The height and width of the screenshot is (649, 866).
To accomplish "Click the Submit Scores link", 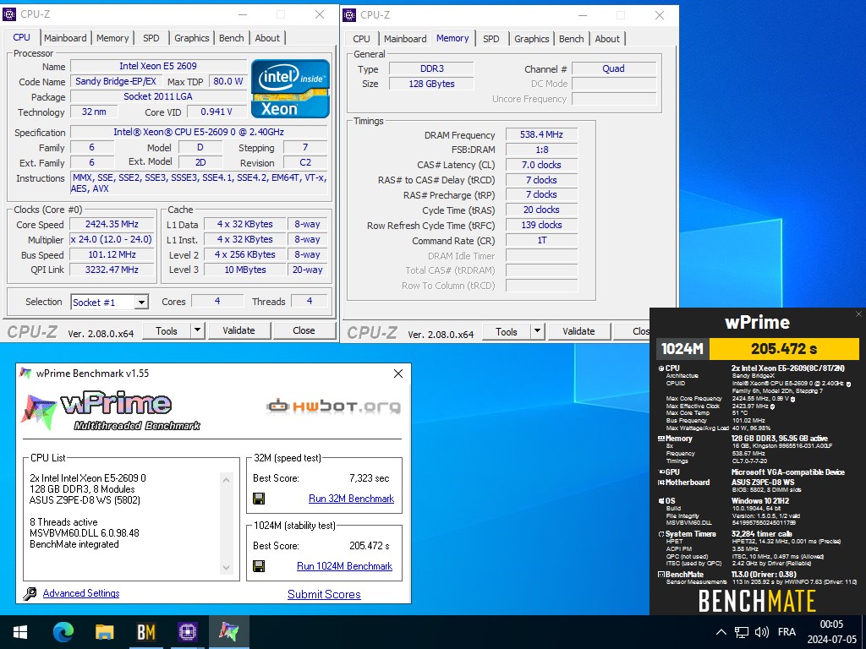I will pos(324,594).
